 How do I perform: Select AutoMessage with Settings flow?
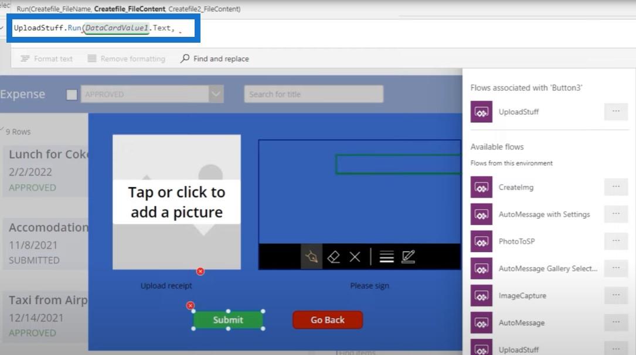click(x=544, y=214)
